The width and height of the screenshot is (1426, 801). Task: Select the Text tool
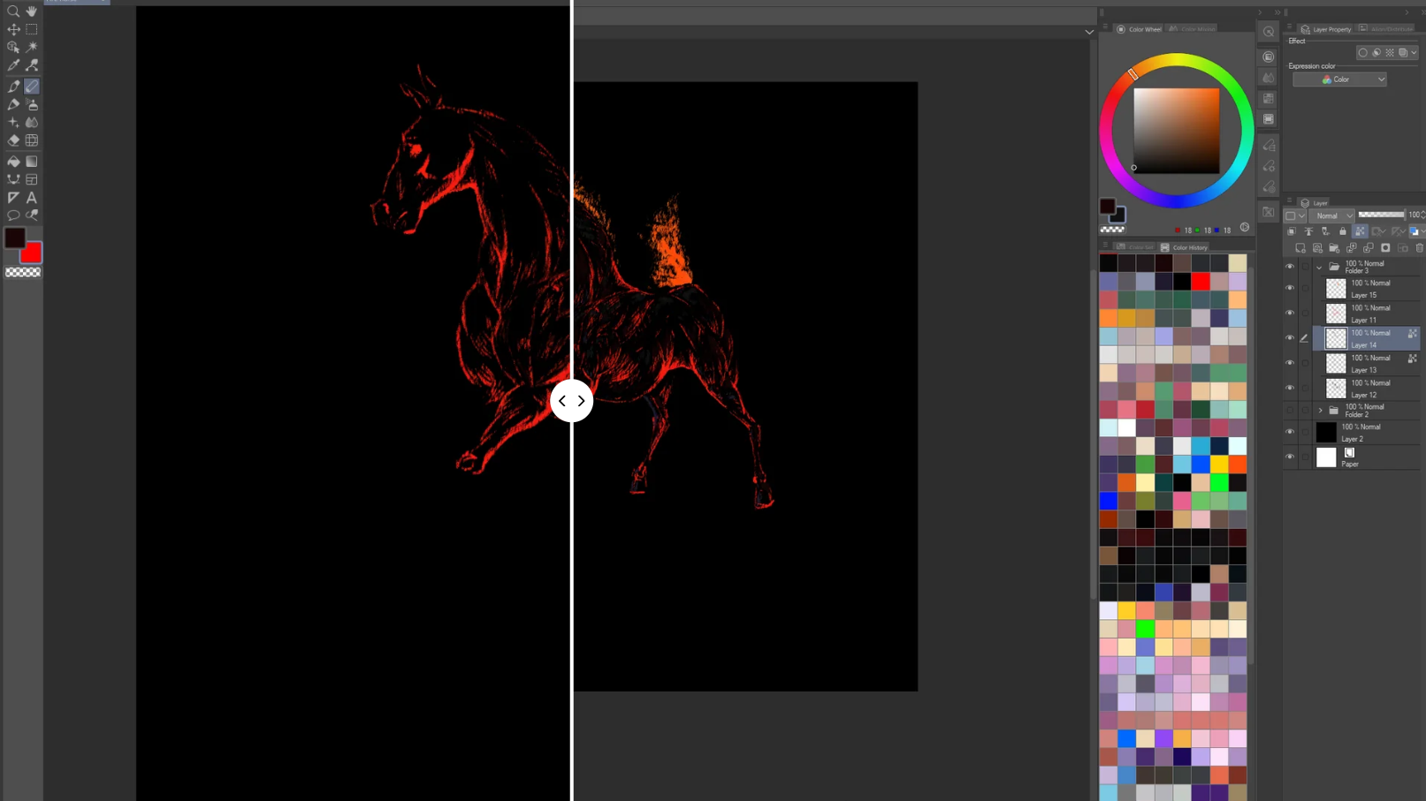pos(31,196)
